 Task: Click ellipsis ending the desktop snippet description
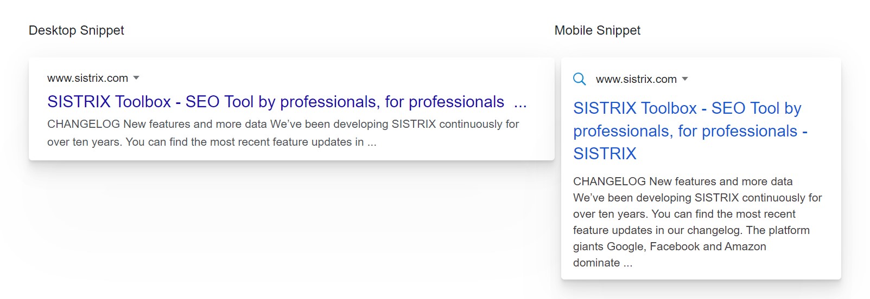pos(372,142)
